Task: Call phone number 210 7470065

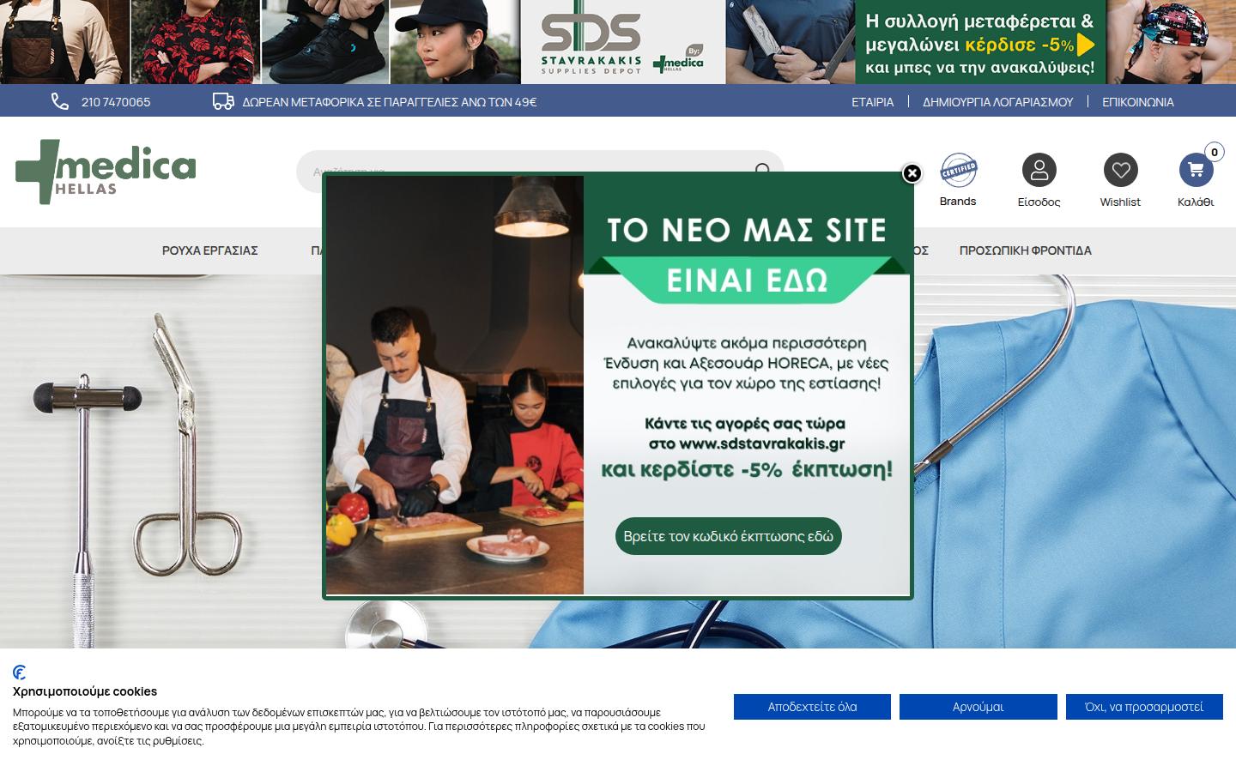Action: click(x=116, y=102)
